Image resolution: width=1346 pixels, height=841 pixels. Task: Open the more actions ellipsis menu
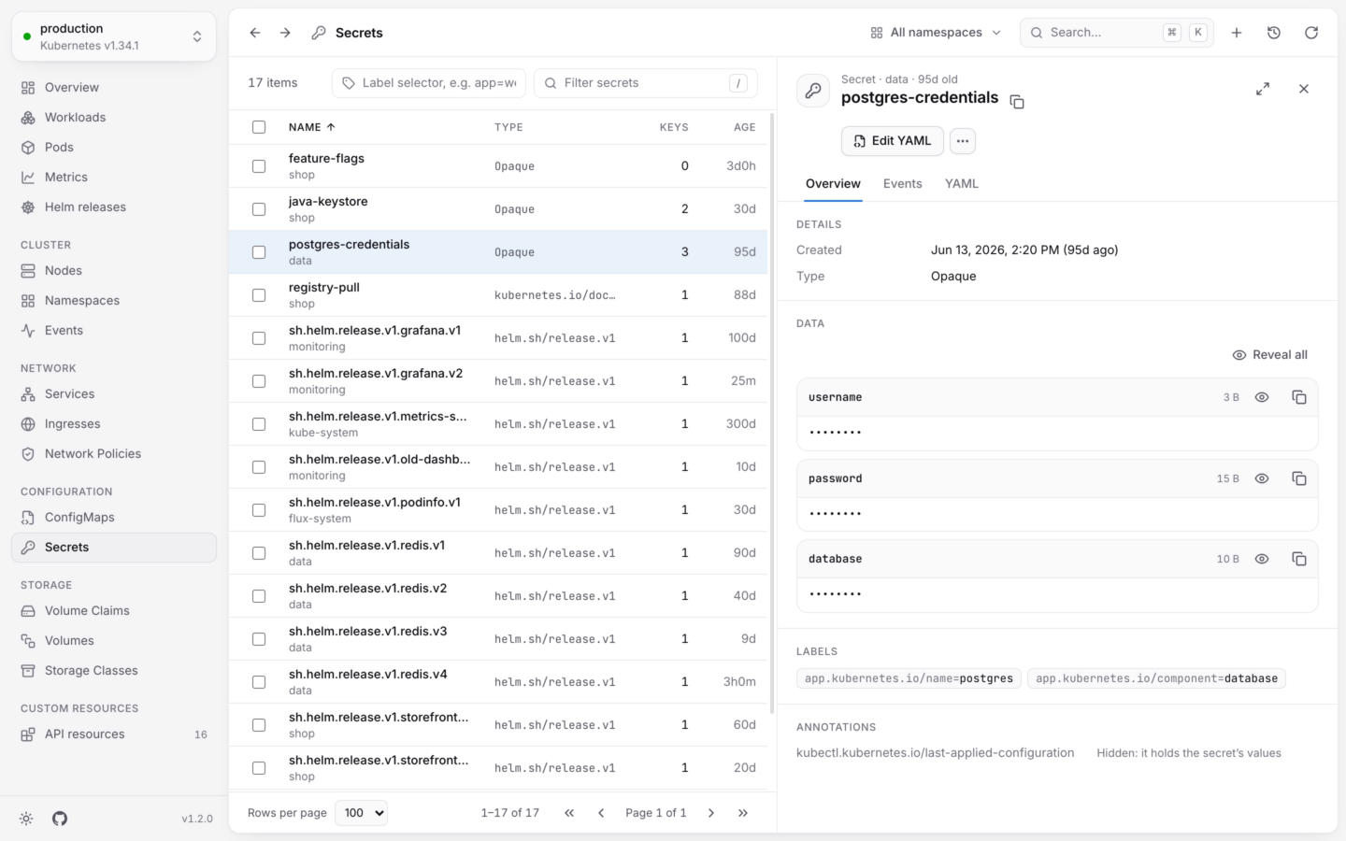pyautogui.click(x=963, y=141)
